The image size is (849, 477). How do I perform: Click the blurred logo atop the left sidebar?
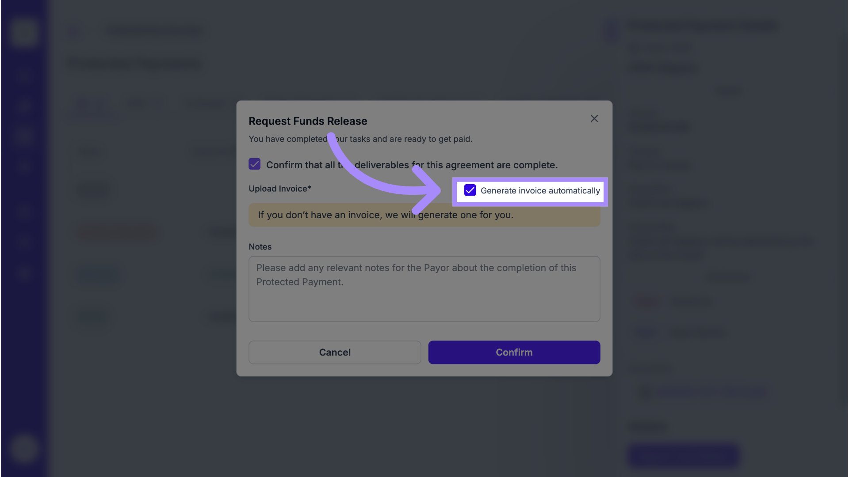coord(23,32)
